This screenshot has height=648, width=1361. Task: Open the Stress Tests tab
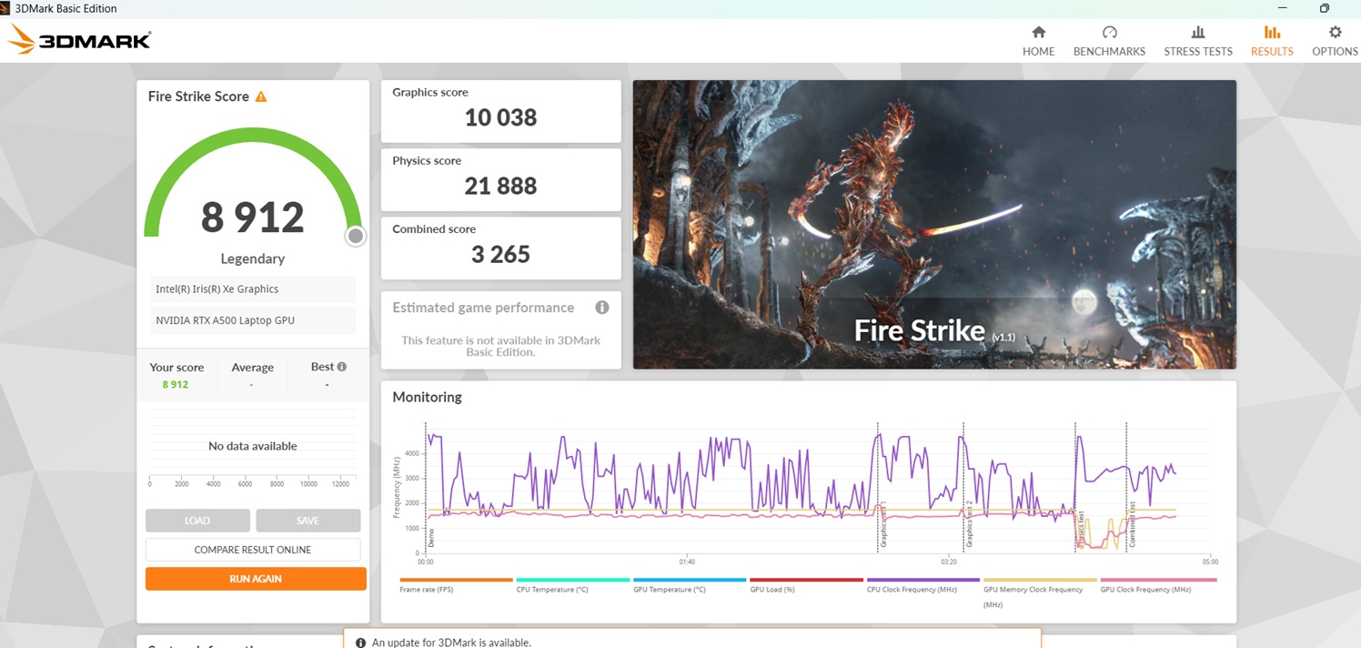[1198, 42]
